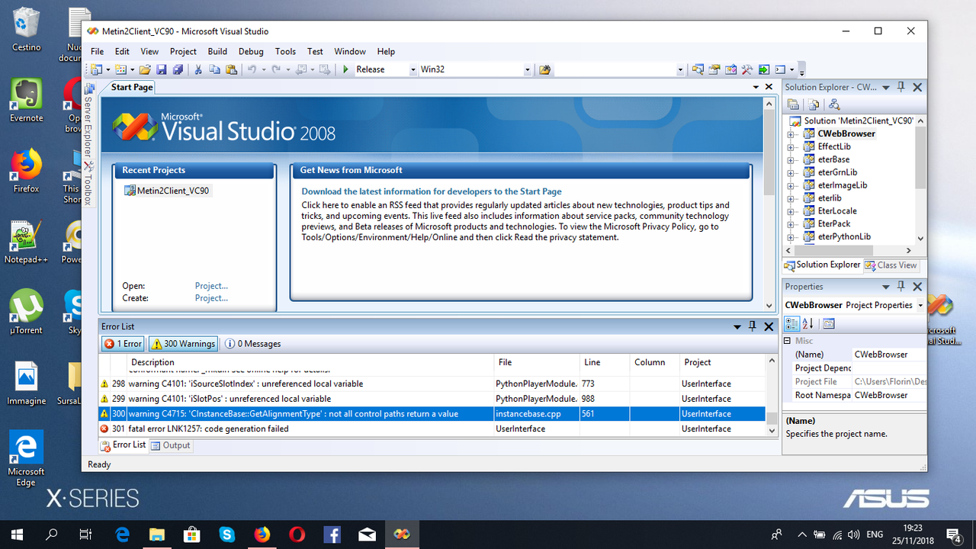Click the Open Project... link
Viewport: 976px width, 549px height.
[211, 286]
